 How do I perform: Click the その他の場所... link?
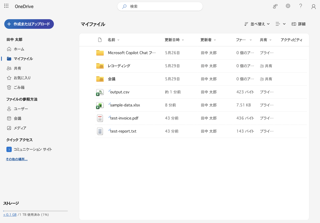(x=17, y=159)
